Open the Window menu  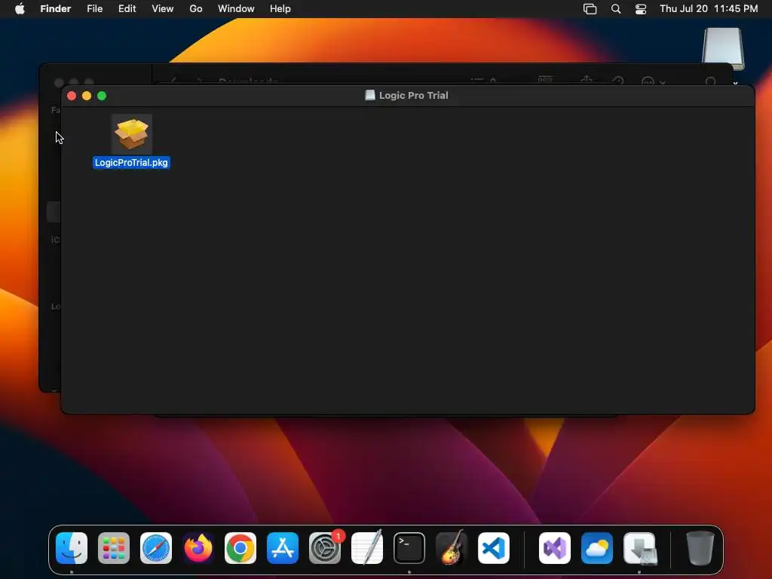[236, 9]
